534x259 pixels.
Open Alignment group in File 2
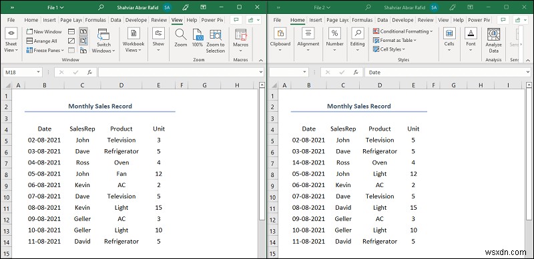point(308,40)
